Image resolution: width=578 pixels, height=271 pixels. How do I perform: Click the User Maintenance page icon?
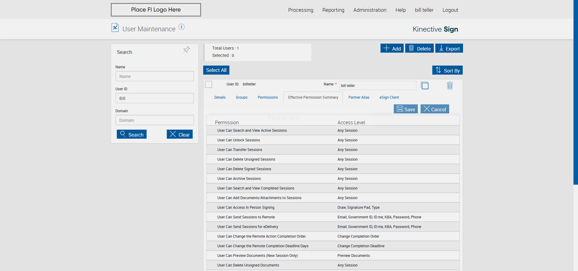pos(115,28)
